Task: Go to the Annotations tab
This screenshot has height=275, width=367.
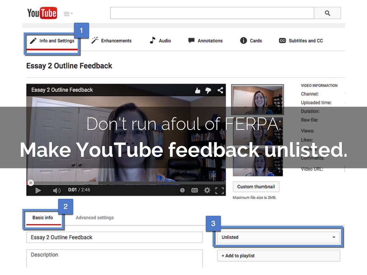Action: pos(205,41)
